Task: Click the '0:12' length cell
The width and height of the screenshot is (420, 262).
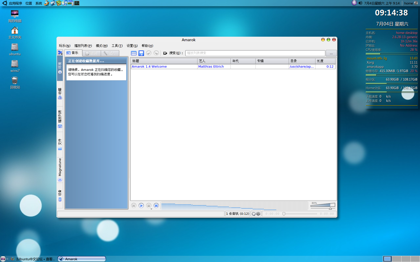Action: (x=330, y=67)
